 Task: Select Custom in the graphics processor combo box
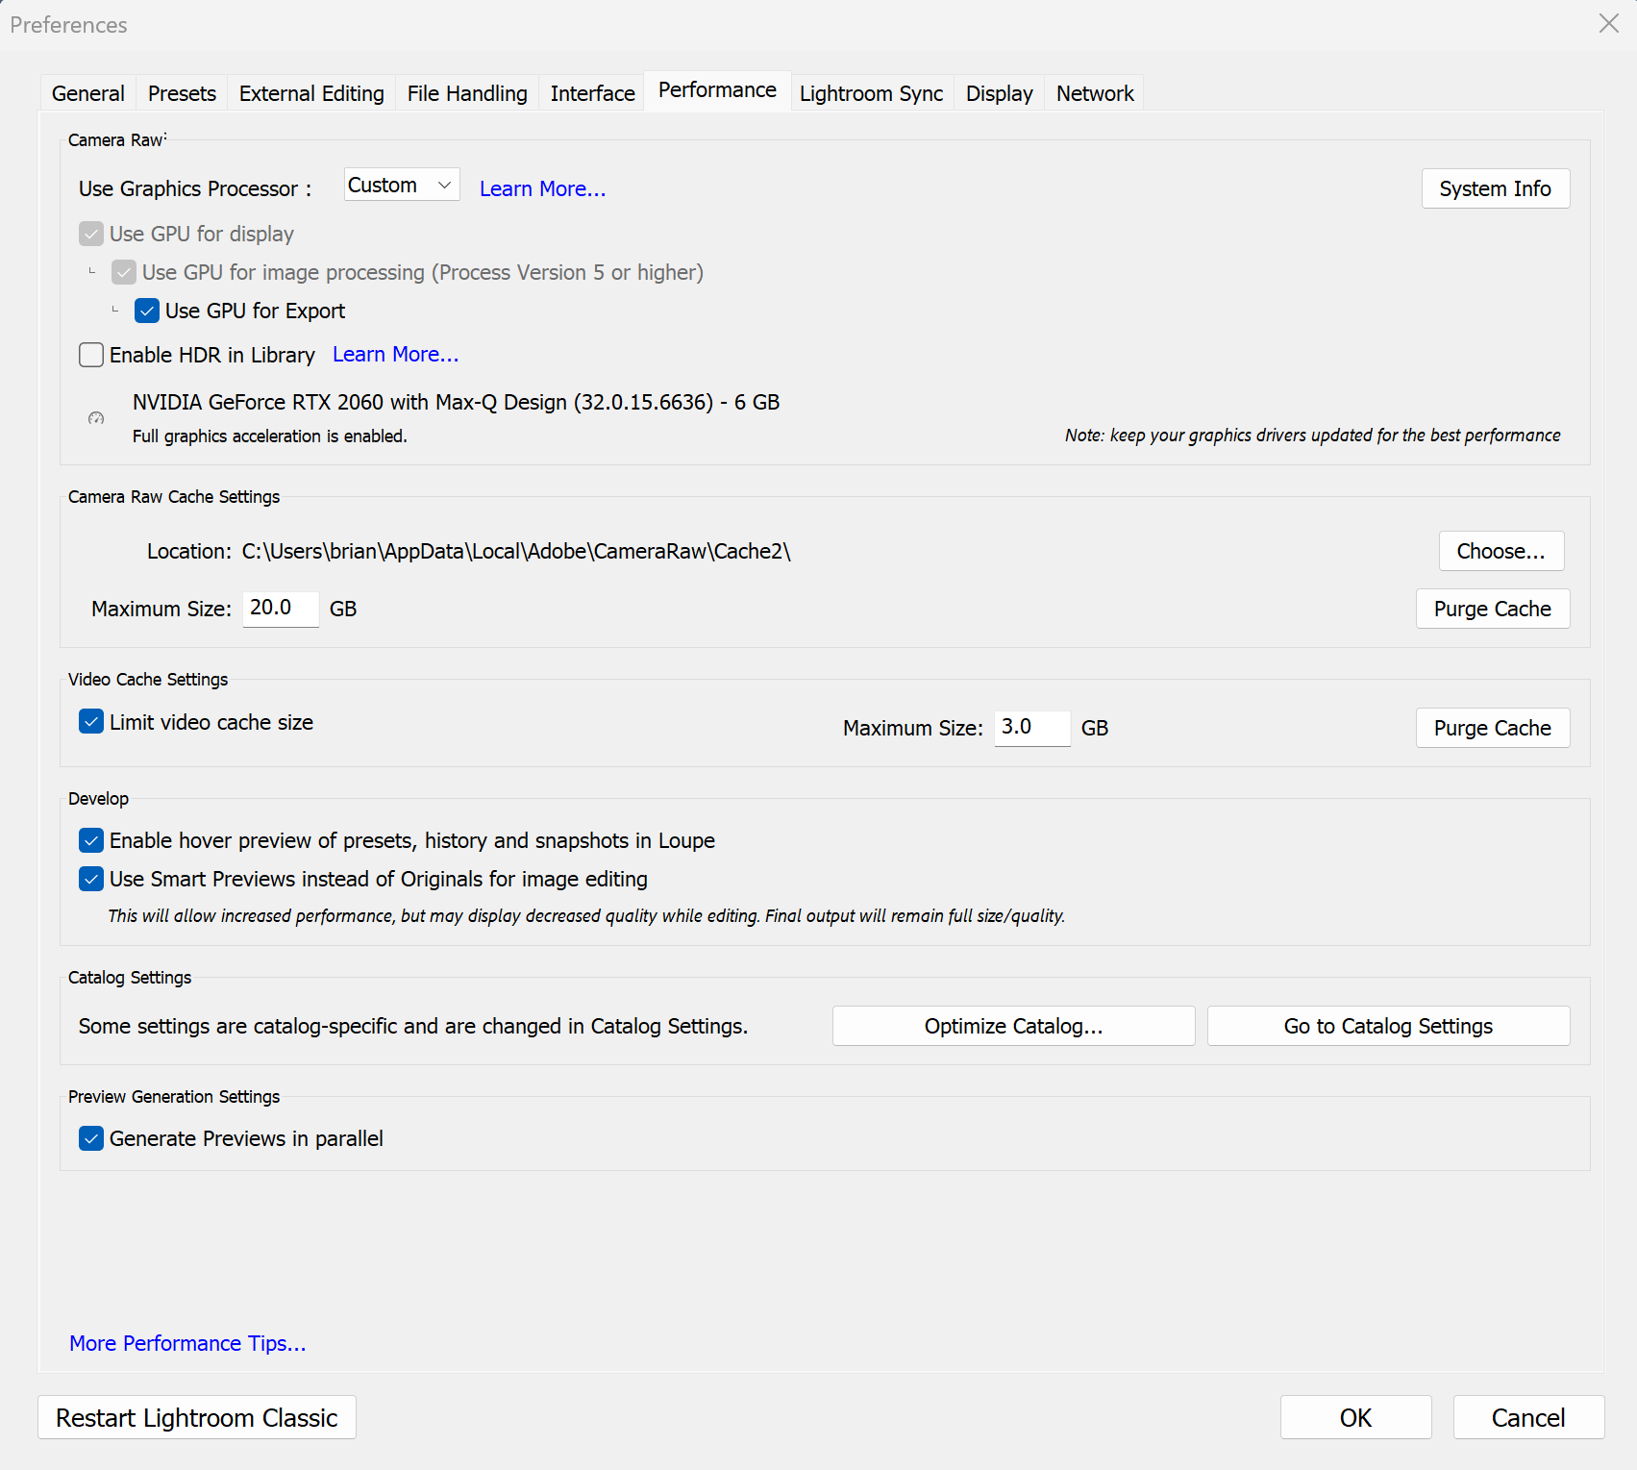pos(401,185)
